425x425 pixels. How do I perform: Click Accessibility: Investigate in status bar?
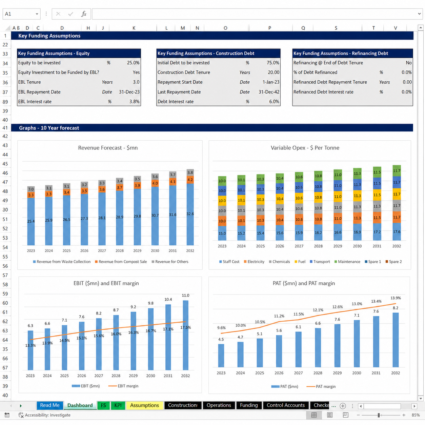click(44, 415)
